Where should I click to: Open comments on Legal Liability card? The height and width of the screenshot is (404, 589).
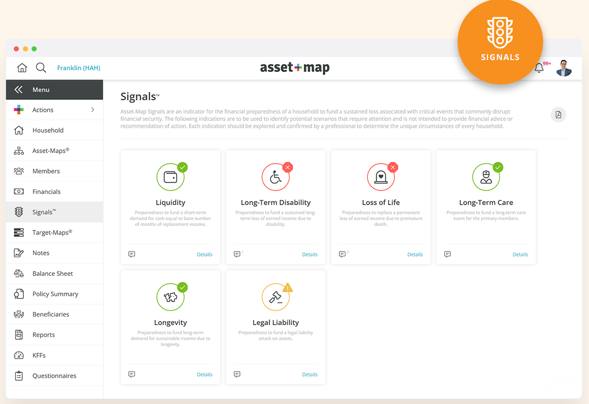[237, 374]
